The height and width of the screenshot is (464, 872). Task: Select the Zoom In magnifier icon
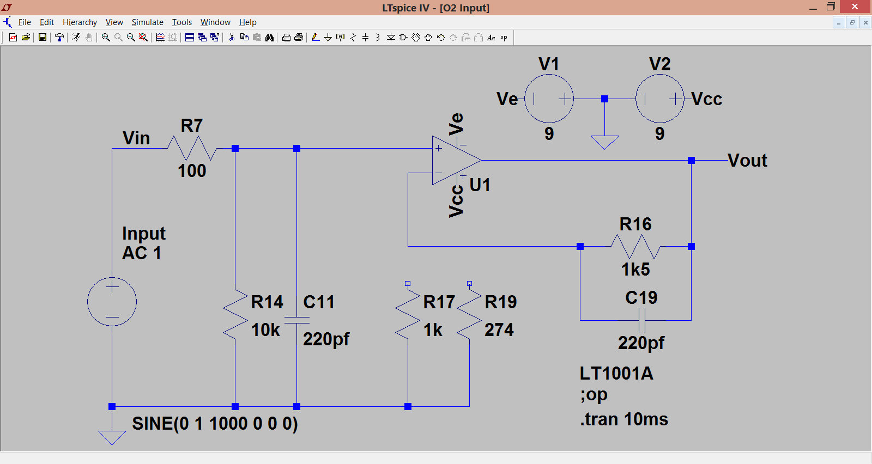(106, 37)
